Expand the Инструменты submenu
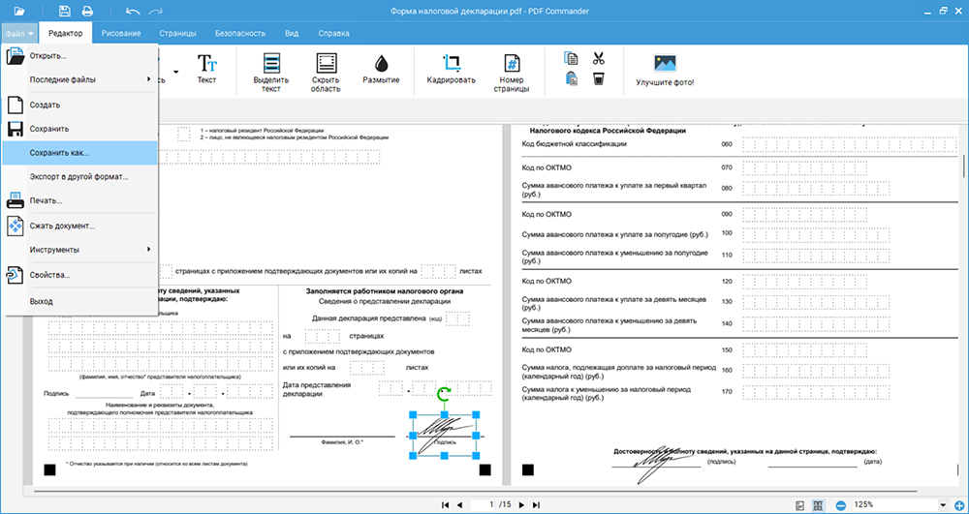The image size is (969, 514). coord(79,250)
